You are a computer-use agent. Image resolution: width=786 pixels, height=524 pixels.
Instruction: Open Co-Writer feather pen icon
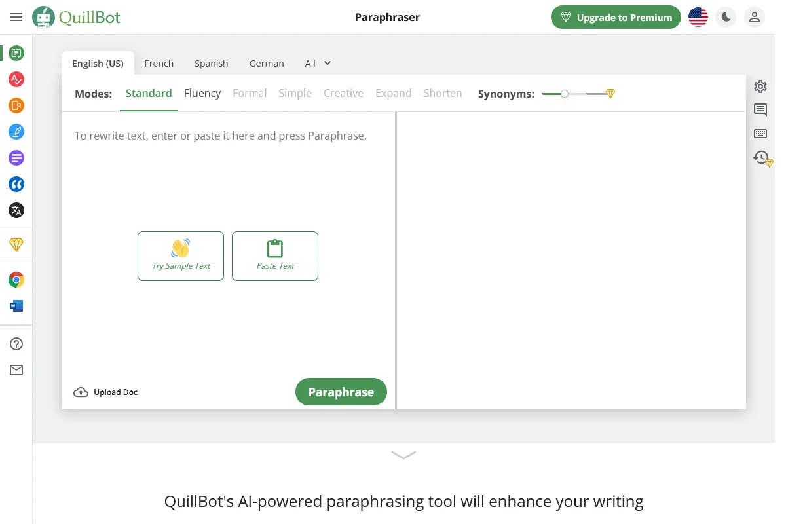[16, 132]
